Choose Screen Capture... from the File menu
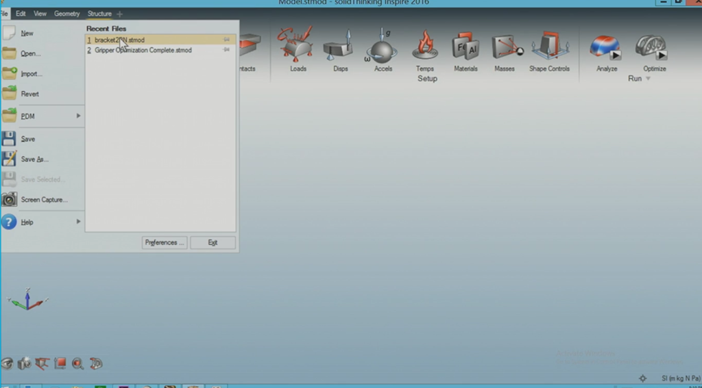The height and width of the screenshot is (388, 702). click(x=42, y=200)
